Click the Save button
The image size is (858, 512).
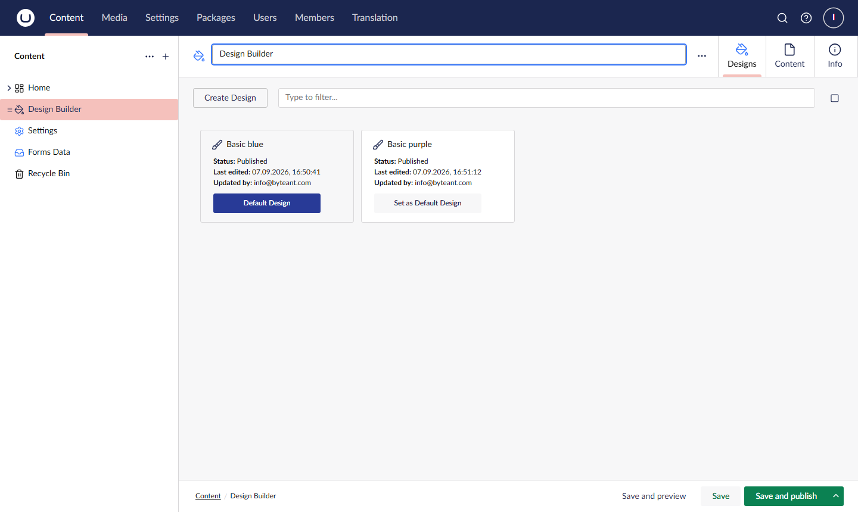[x=720, y=496]
